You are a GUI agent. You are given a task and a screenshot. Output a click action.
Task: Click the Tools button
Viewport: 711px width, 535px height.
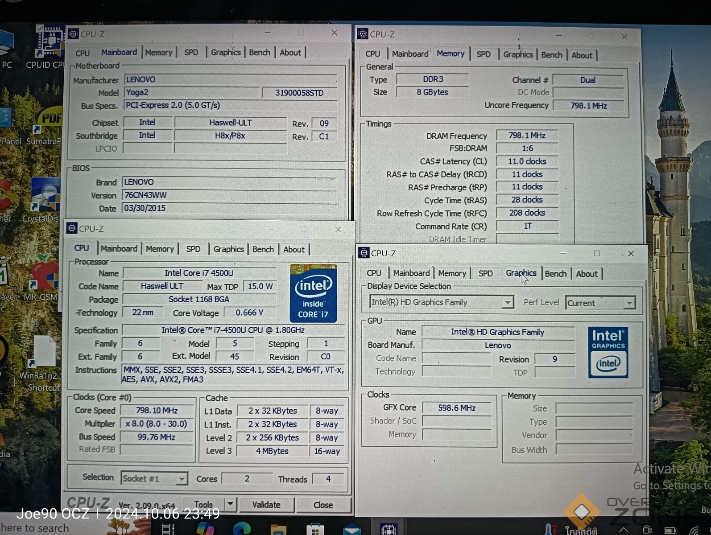203,504
